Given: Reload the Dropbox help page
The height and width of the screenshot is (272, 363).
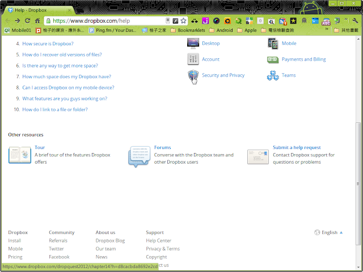Looking at the screenshot, I should [x=28, y=21].
